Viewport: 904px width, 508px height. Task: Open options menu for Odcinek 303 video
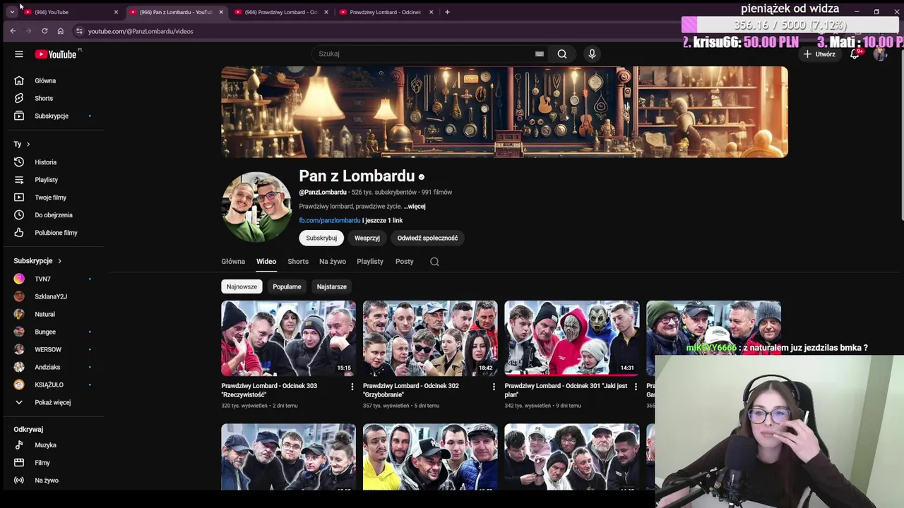coord(352,387)
